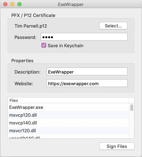Click the green zoom window button

[19, 4]
